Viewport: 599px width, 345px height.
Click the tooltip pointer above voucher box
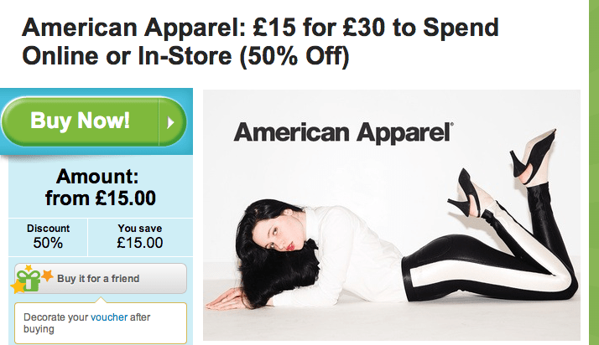click(x=101, y=300)
